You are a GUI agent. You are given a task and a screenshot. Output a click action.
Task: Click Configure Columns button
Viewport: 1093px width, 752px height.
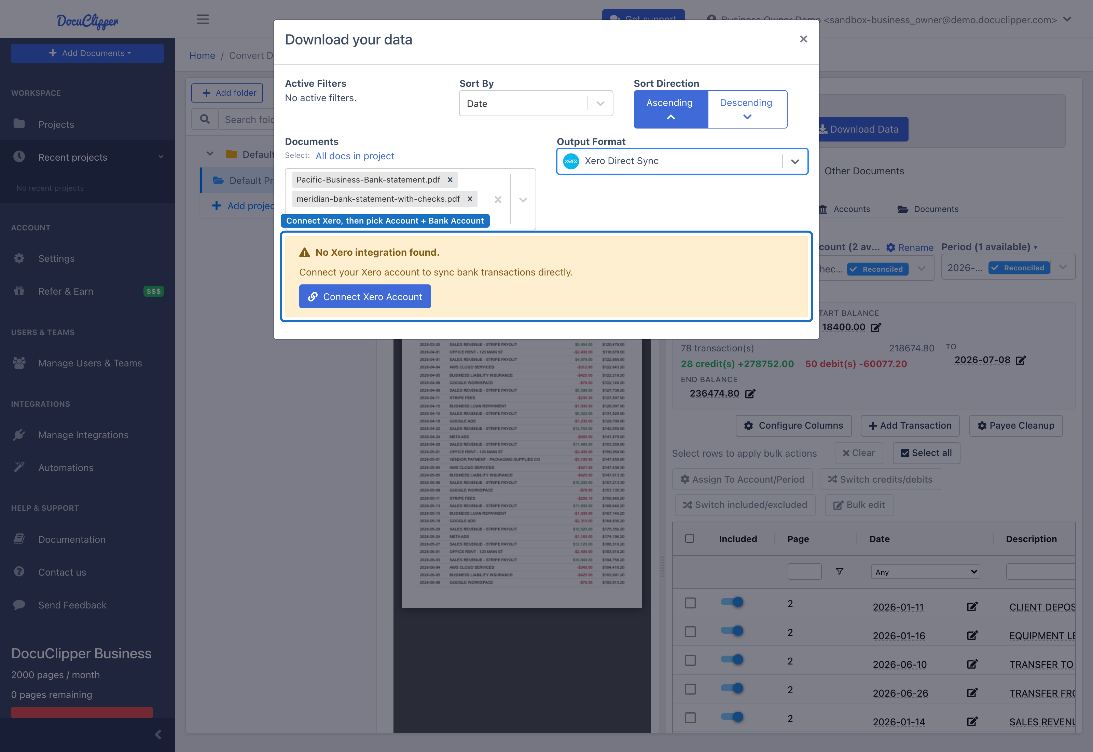point(794,426)
